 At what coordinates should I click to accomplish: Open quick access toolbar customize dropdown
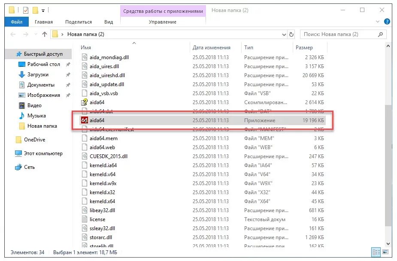[43, 11]
